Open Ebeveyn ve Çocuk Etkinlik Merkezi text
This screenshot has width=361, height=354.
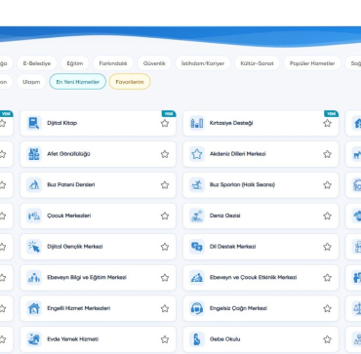pos(253,278)
